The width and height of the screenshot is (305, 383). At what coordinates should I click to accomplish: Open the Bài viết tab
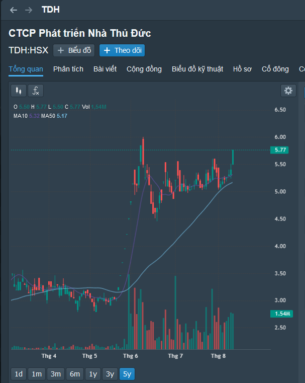click(x=105, y=69)
